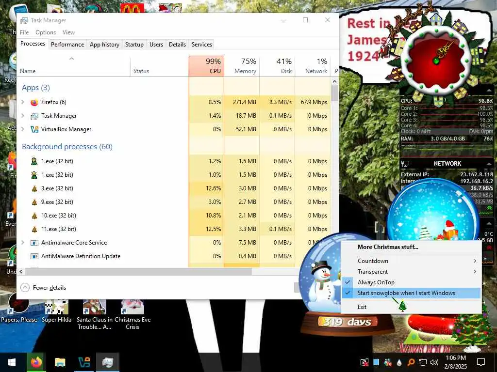The image size is (497, 372).
Task: Switch to the App history tab
Action: [x=105, y=45]
